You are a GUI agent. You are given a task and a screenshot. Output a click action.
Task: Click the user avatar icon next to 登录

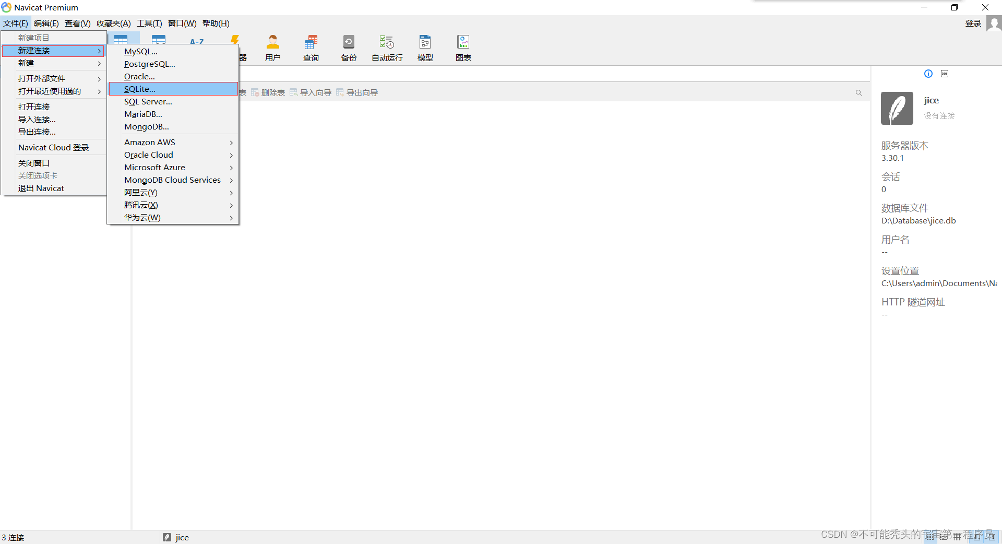pos(994,23)
